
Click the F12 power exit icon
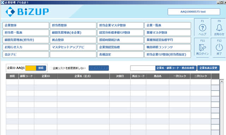(x=219, y=47)
